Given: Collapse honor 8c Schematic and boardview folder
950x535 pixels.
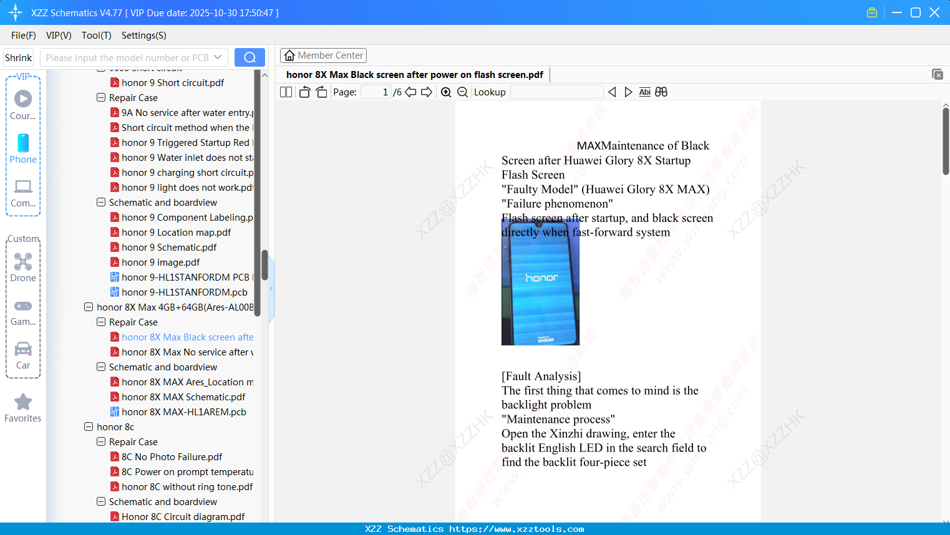Looking at the screenshot, I should click(101, 501).
